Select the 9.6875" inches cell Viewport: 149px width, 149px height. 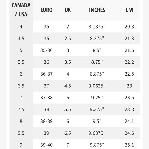pos(97,133)
